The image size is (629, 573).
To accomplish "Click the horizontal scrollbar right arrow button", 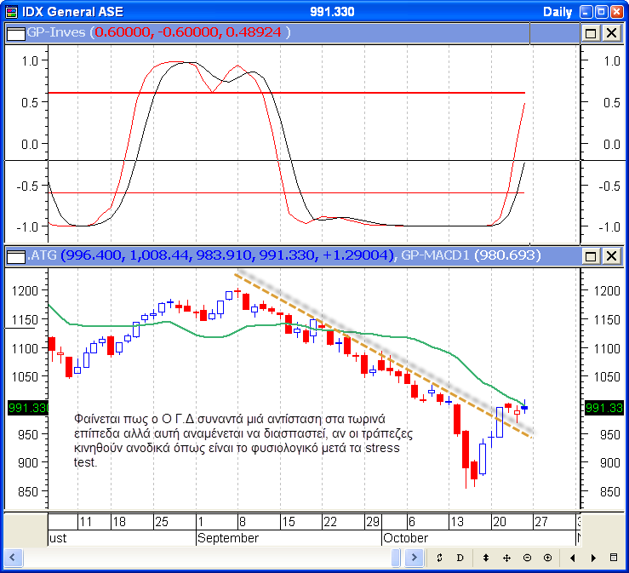I will point(413,558).
